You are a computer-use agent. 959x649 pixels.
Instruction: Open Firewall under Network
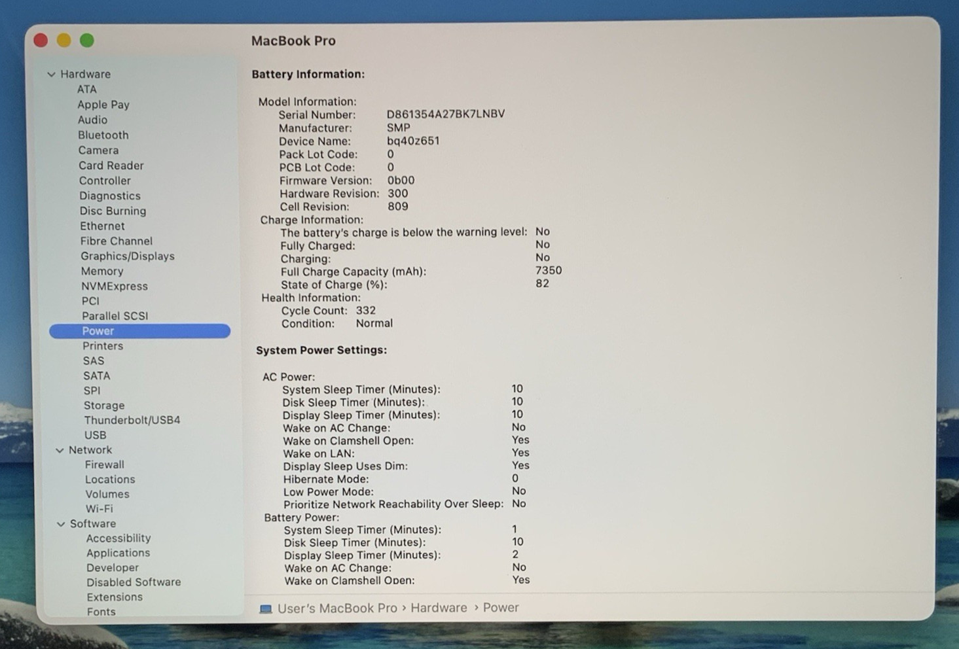[104, 465]
